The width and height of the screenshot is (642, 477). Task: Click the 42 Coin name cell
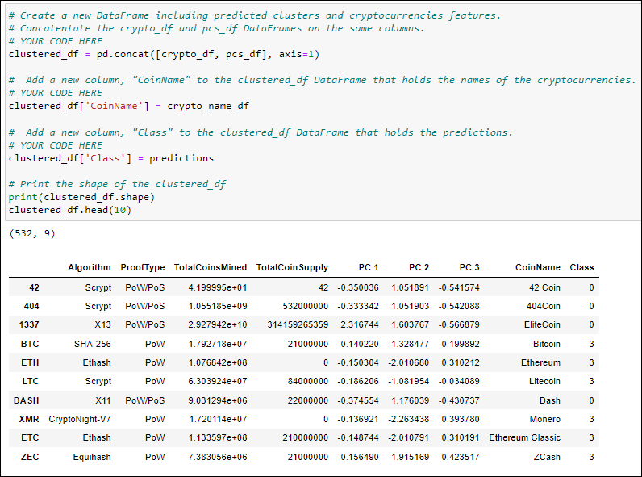click(x=544, y=287)
